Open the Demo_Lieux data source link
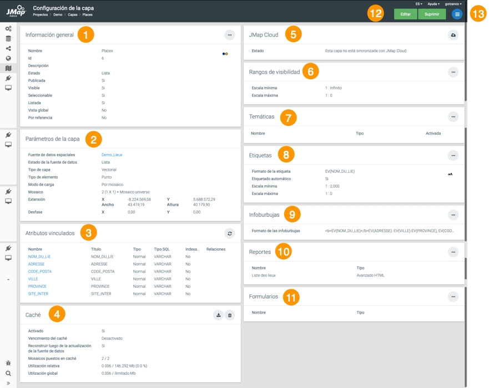494x388 pixels. click(x=112, y=155)
